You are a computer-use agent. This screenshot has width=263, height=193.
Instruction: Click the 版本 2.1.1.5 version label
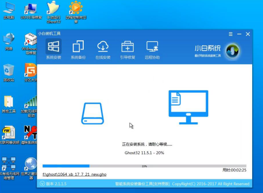pos(56,184)
